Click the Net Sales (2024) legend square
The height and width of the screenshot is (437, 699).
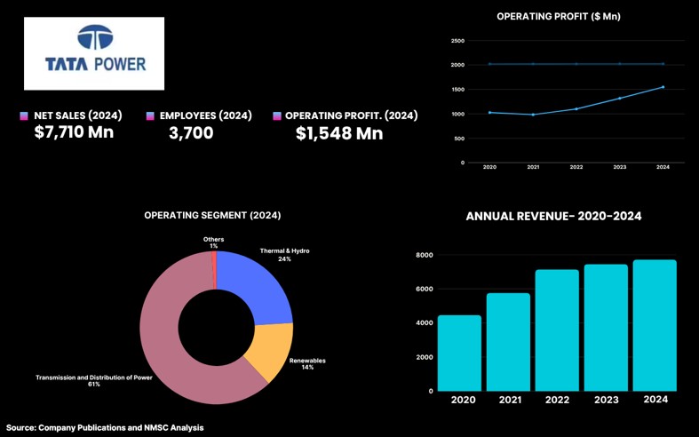(24, 116)
